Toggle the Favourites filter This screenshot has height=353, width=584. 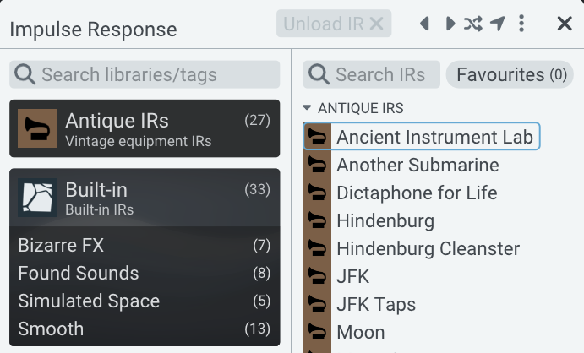tap(510, 74)
